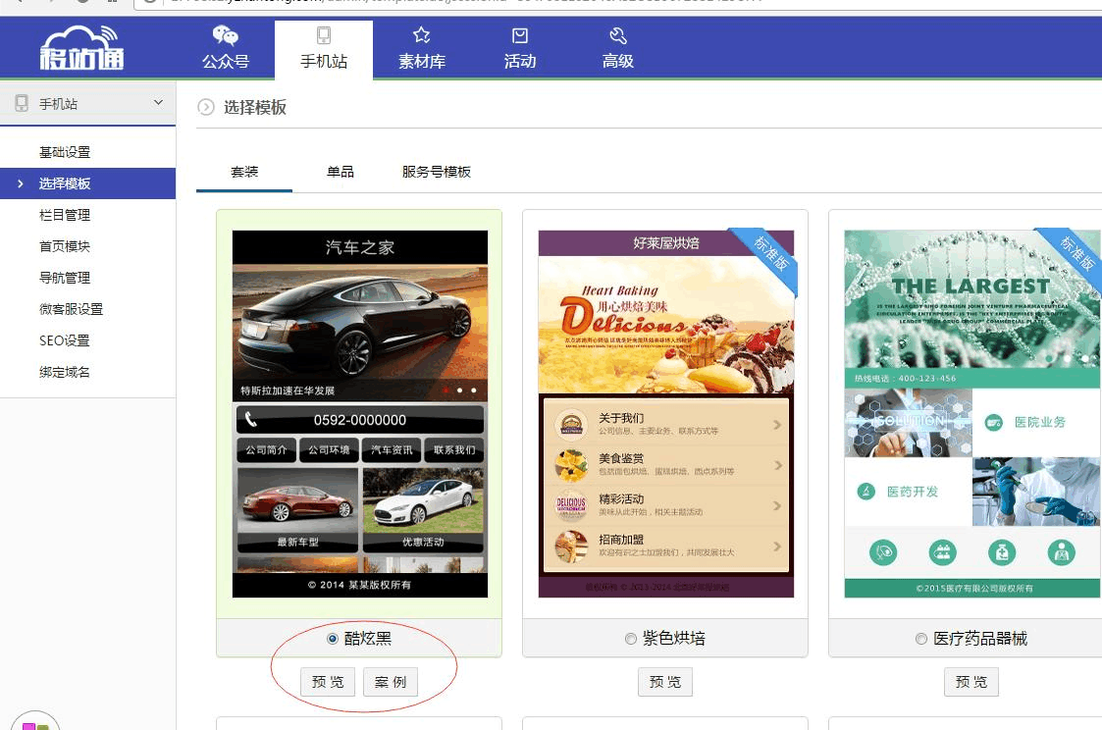Click the 公众号 WeChat icon in top navigation
Viewport: 1102px width, 730px height.
tap(226, 37)
